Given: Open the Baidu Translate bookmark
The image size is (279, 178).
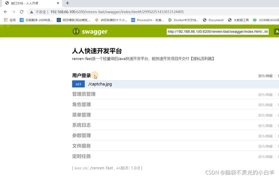Looking at the screenshot, I should (x=36, y=20).
